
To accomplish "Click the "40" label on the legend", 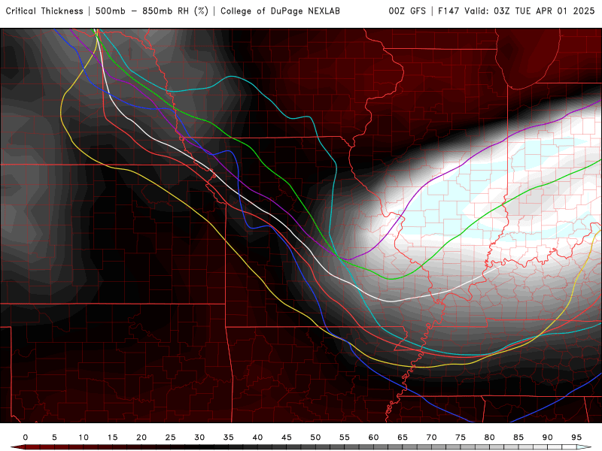I will (x=257, y=437).
